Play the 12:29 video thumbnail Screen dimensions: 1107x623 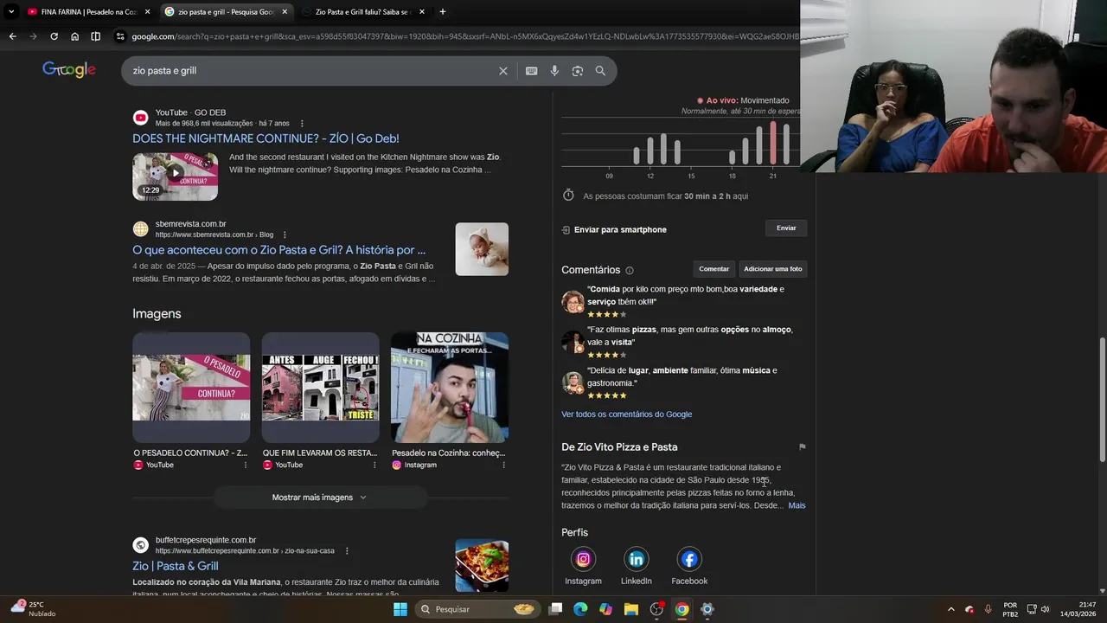(175, 177)
